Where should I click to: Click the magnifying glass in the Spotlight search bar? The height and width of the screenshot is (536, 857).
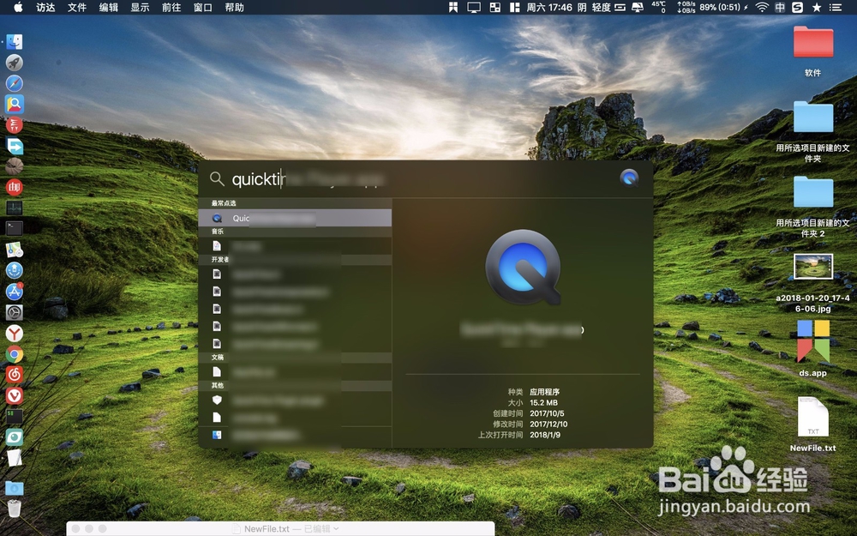coord(217,178)
